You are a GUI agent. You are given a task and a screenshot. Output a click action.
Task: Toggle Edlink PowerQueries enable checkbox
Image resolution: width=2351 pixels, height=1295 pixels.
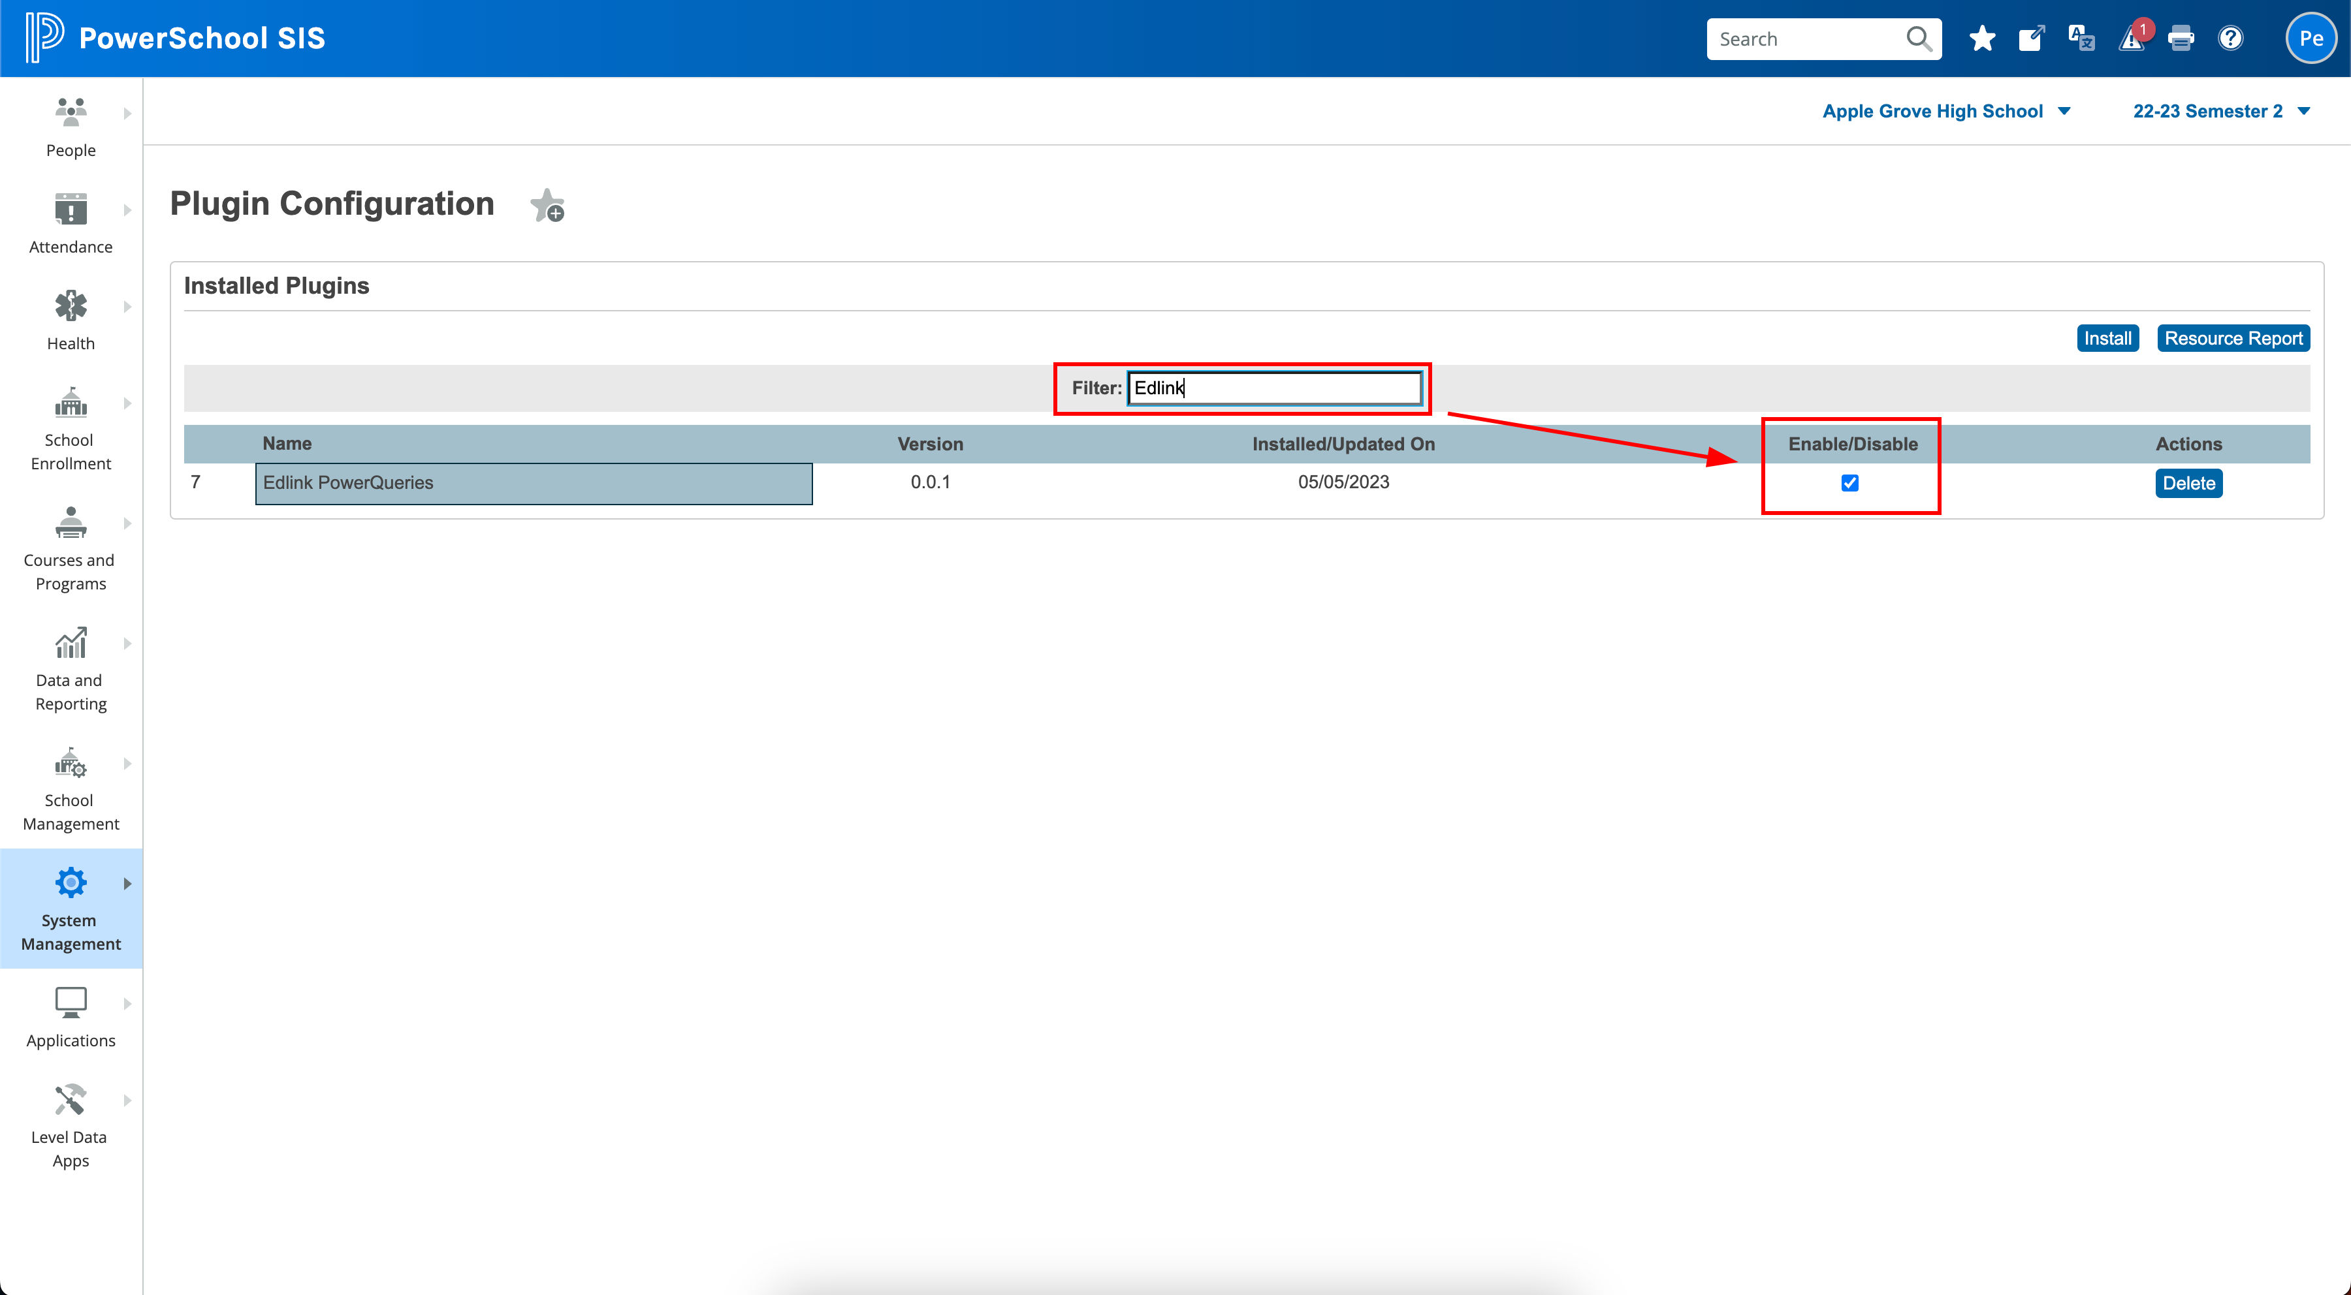coord(1850,482)
